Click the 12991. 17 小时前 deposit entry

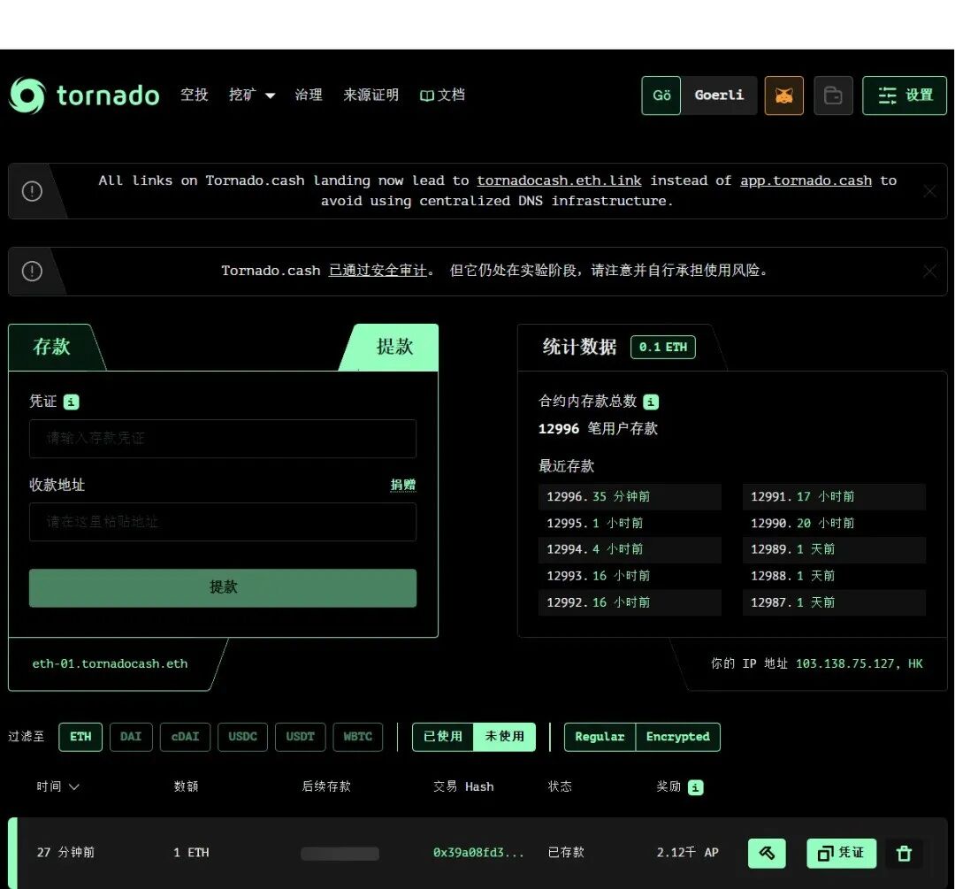click(x=835, y=497)
